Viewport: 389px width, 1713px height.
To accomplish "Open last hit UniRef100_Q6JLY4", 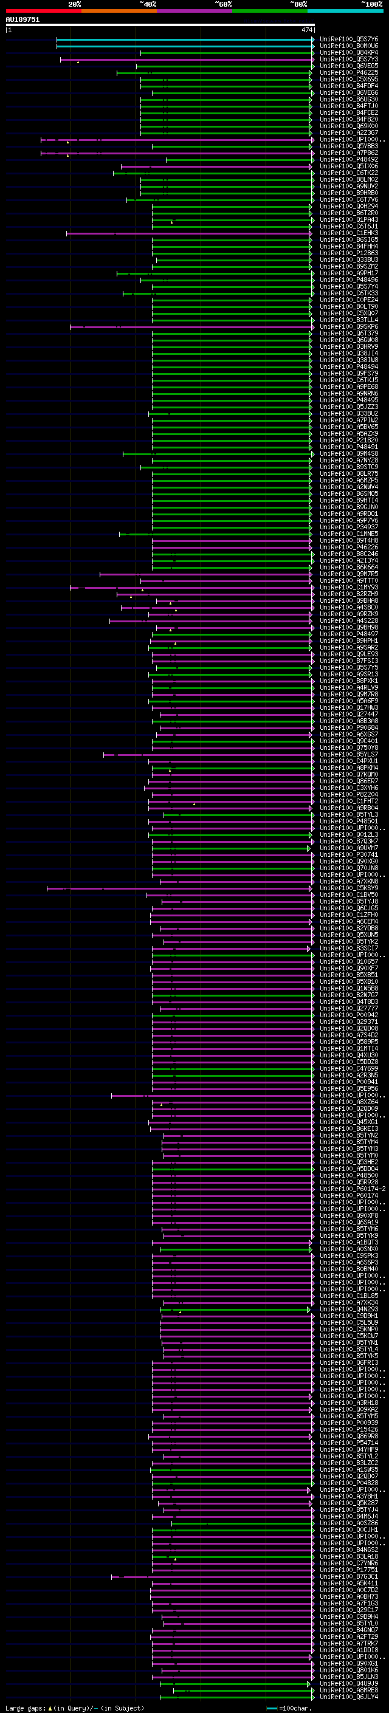I will 349,1697.
